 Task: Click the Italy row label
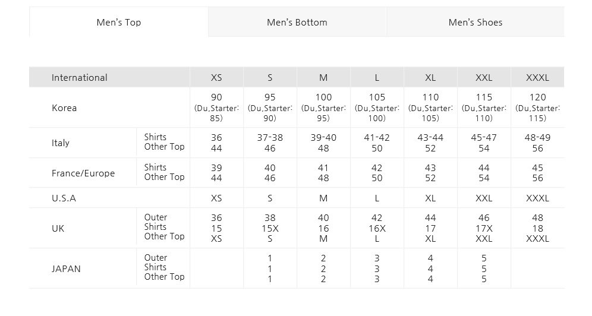(x=61, y=143)
